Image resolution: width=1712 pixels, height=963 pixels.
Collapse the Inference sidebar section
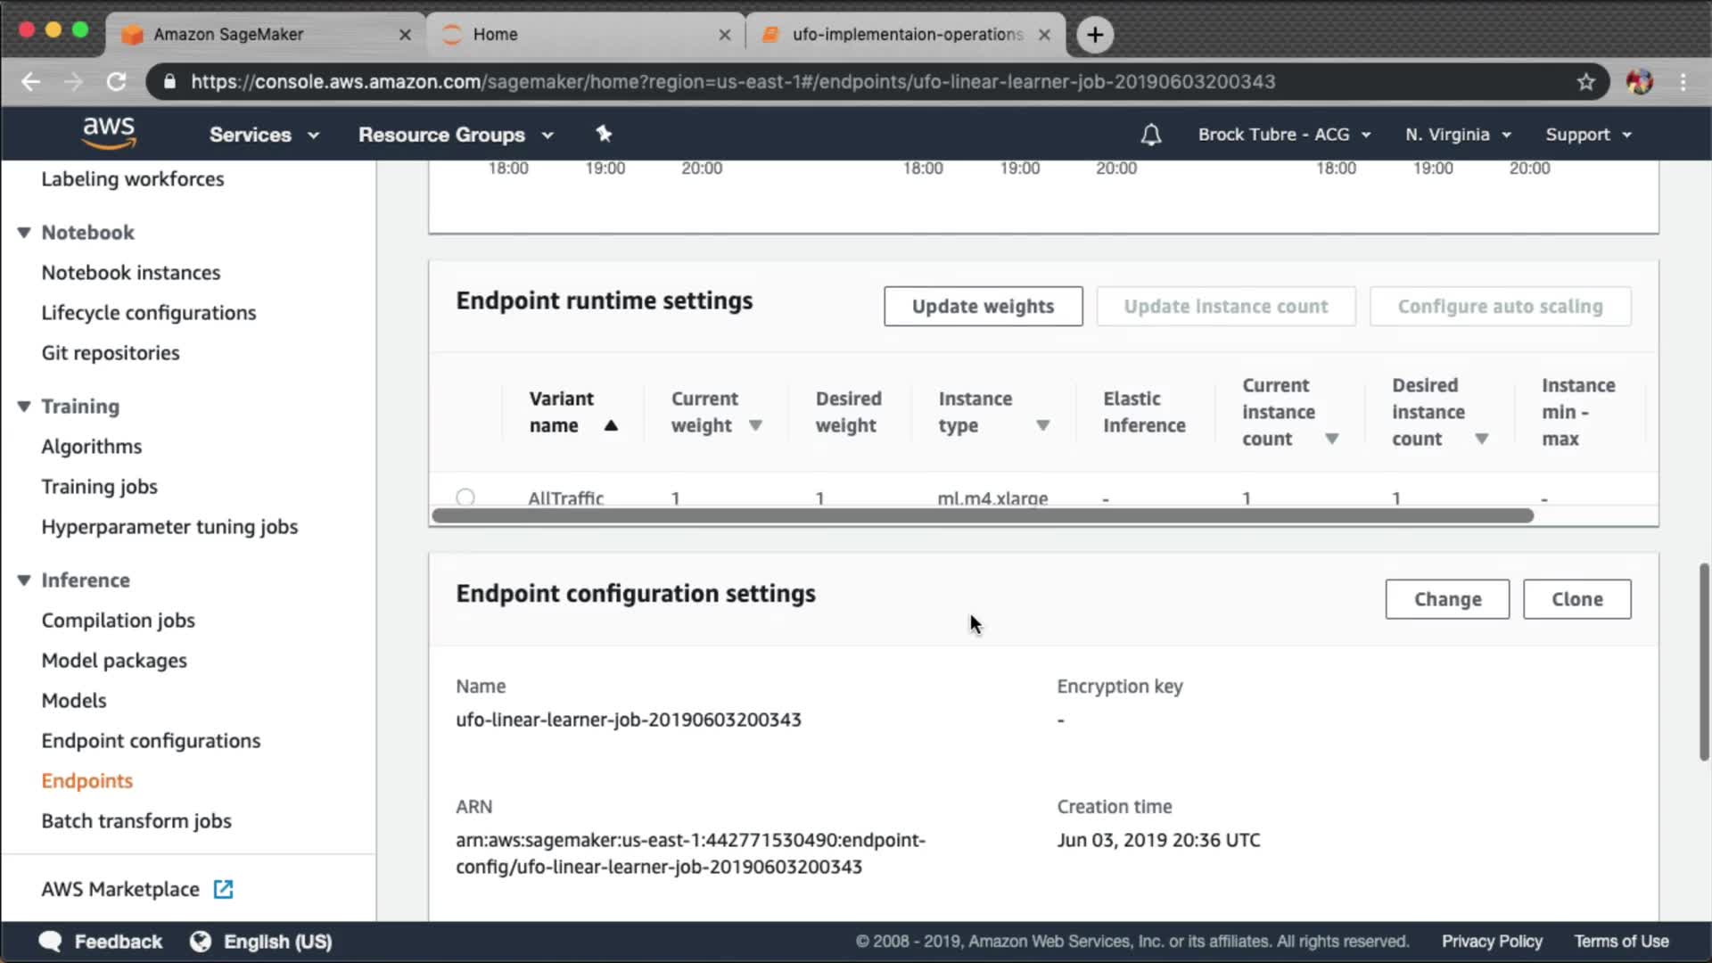point(24,580)
